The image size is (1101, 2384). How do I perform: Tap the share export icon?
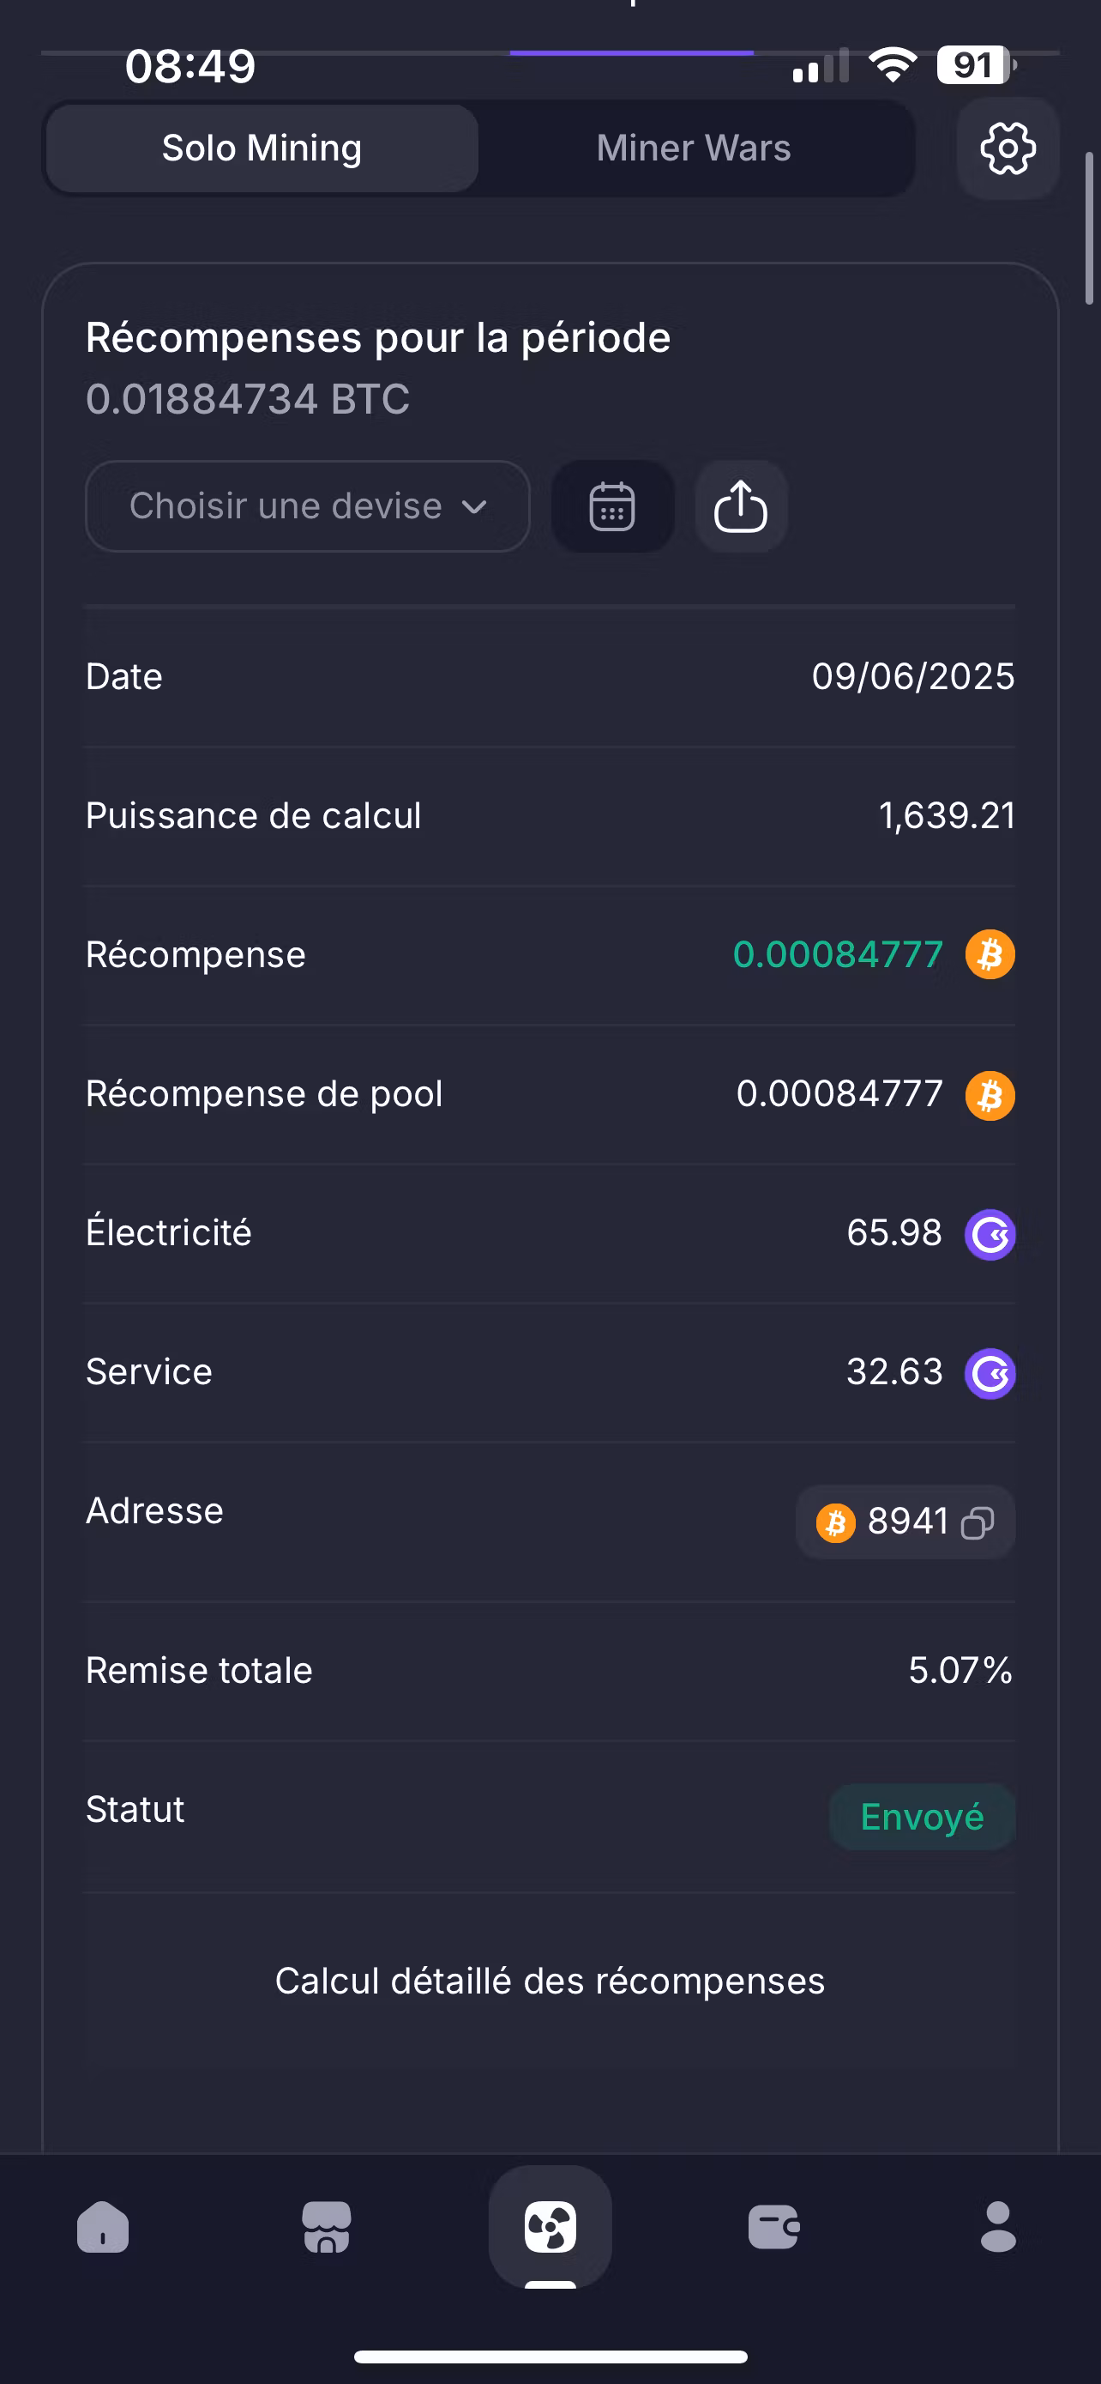741,506
